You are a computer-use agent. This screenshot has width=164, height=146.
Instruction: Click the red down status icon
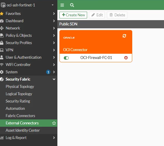point(126,58)
